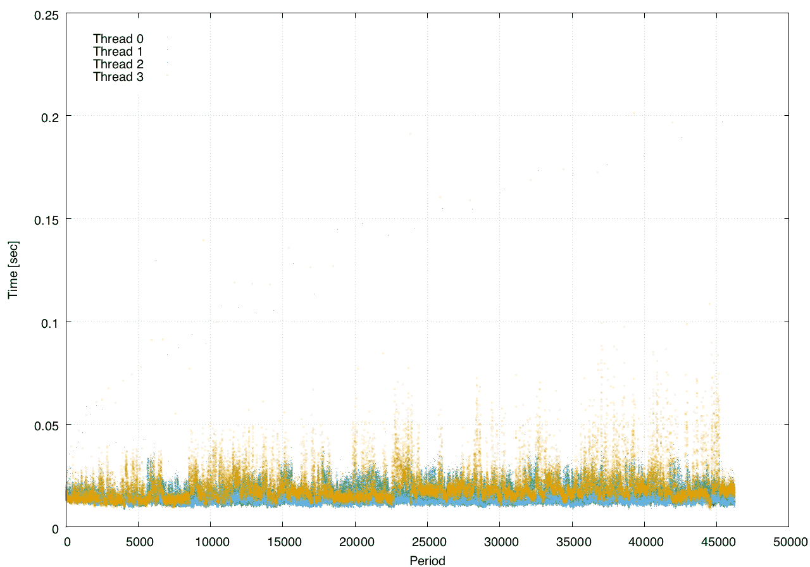
Task: Click the x-axis tick label 40000
Action: pyautogui.click(x=644, y=542)
